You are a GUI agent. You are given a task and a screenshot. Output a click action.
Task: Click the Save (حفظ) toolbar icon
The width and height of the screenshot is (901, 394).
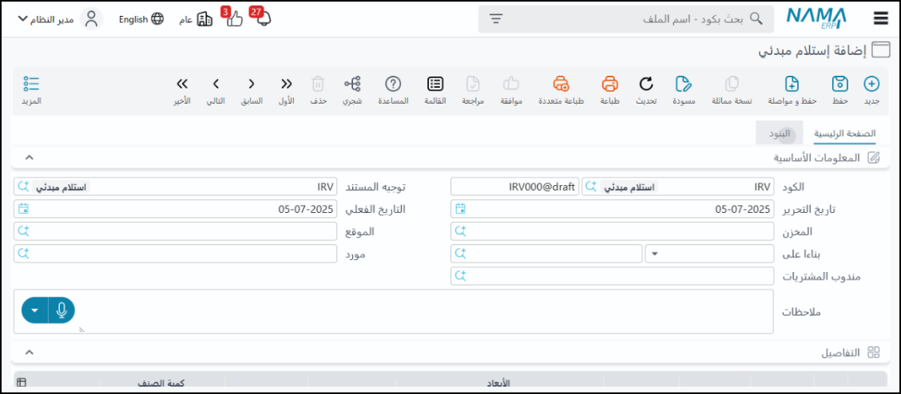[839, 84]
